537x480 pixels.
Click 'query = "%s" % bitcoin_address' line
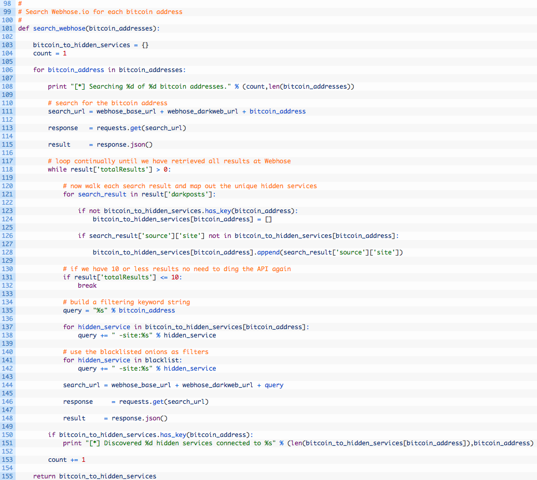119,310
